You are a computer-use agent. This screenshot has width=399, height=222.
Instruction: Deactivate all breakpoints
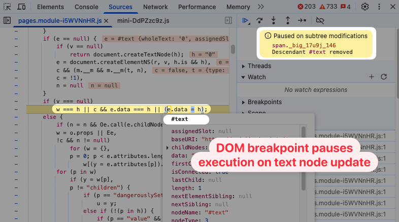(320, 20)
